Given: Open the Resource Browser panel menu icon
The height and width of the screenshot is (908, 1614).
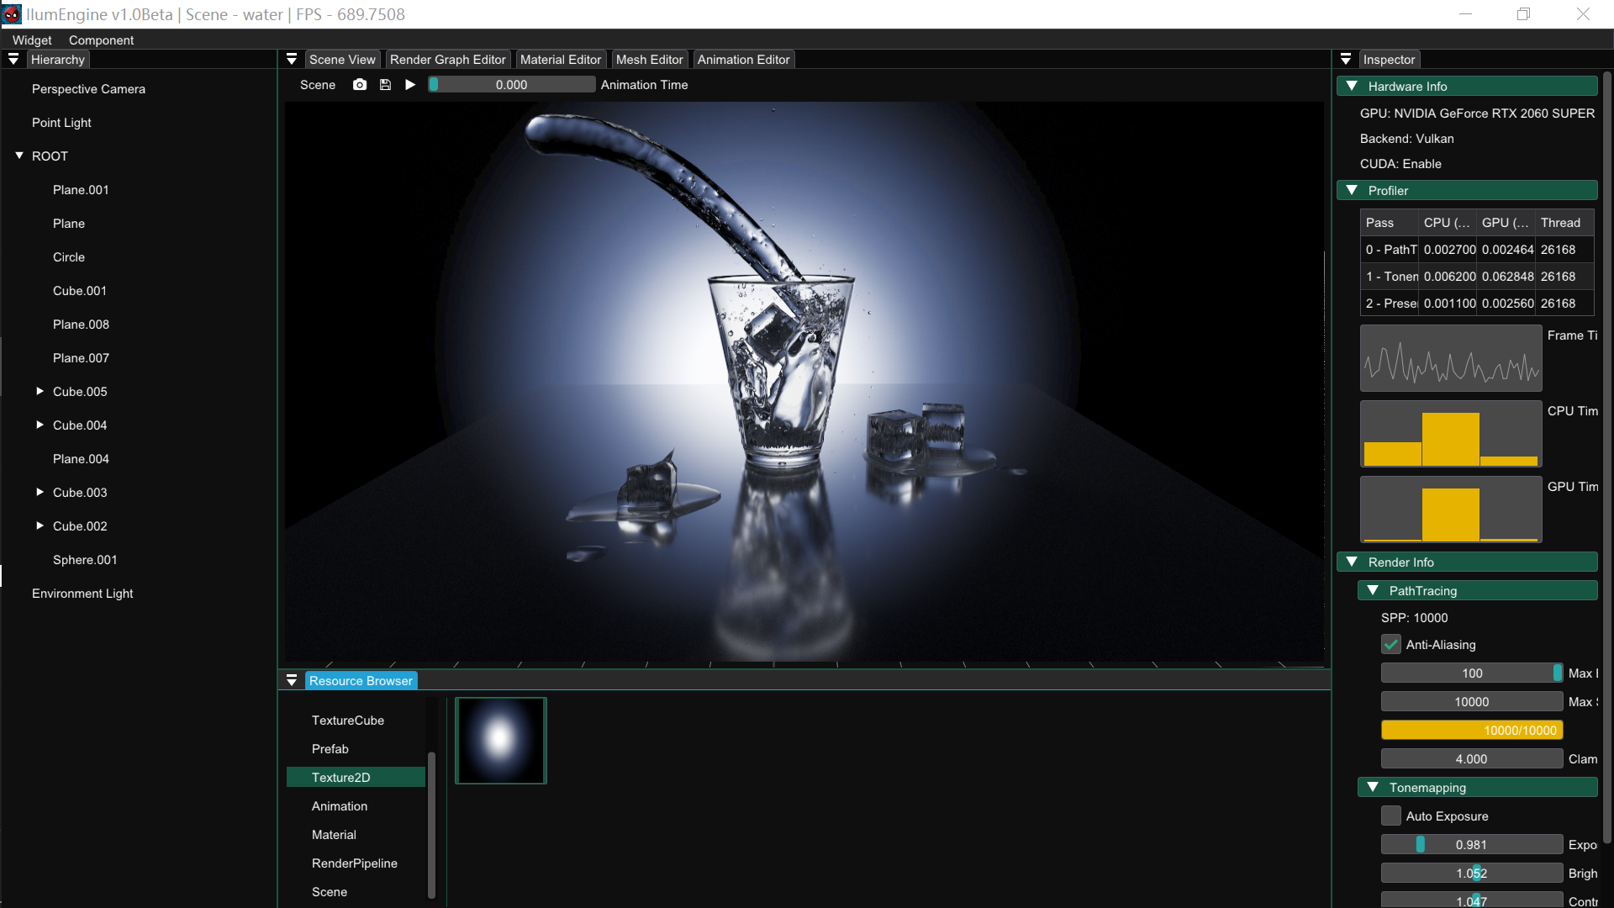Looking at the screenshot, I should (292, 681).
